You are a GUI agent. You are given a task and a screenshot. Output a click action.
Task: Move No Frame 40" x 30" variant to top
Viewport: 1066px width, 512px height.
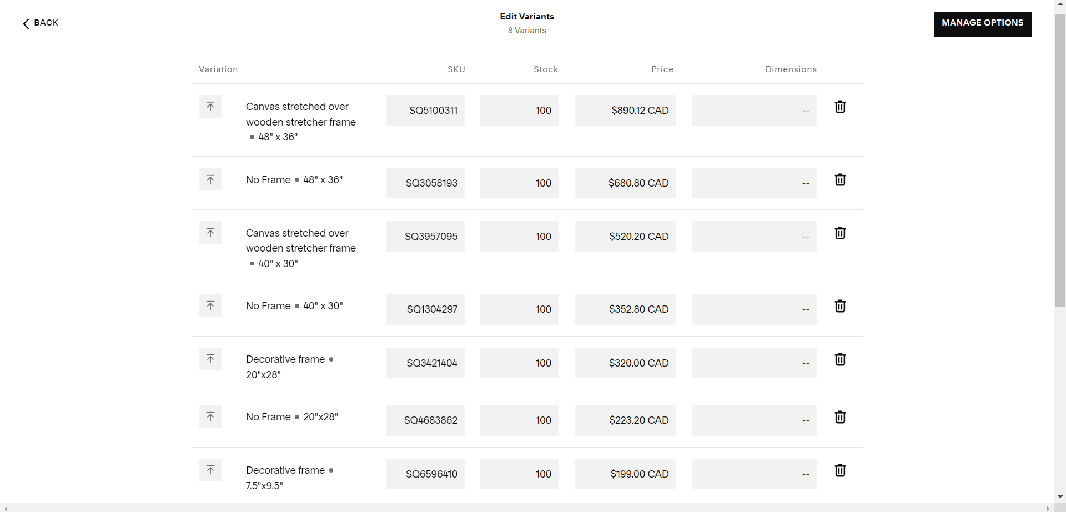210,305
